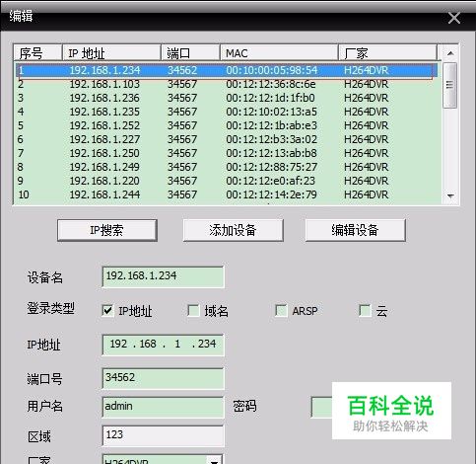
Task: Sort by the 序号 column header
Action: point(37,53)
